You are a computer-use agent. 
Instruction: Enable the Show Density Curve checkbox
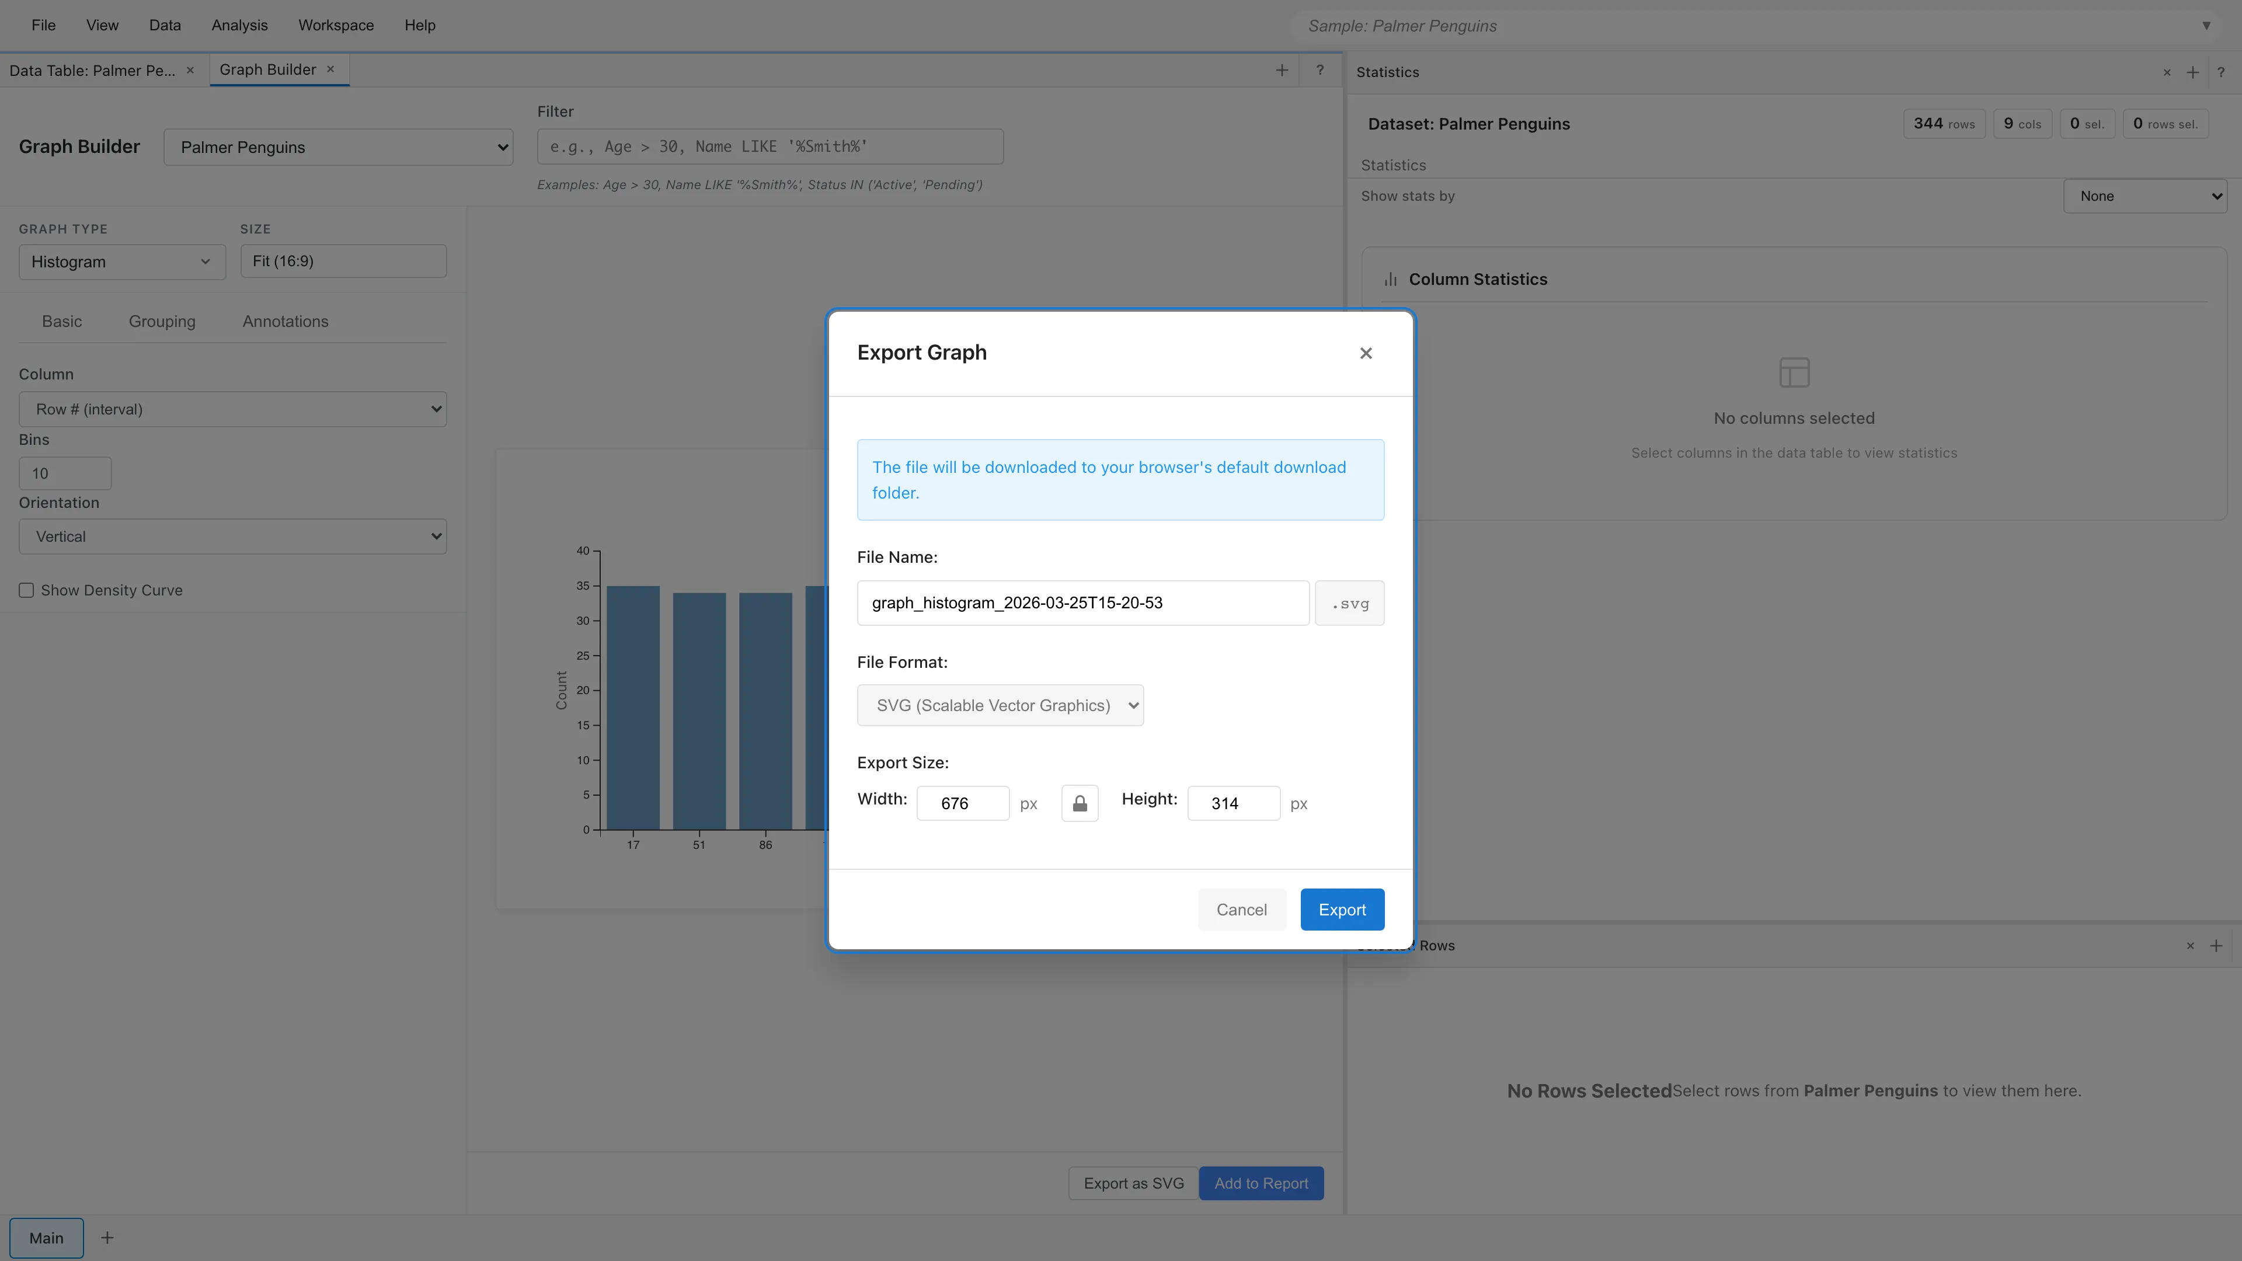[x=27, y=591]
